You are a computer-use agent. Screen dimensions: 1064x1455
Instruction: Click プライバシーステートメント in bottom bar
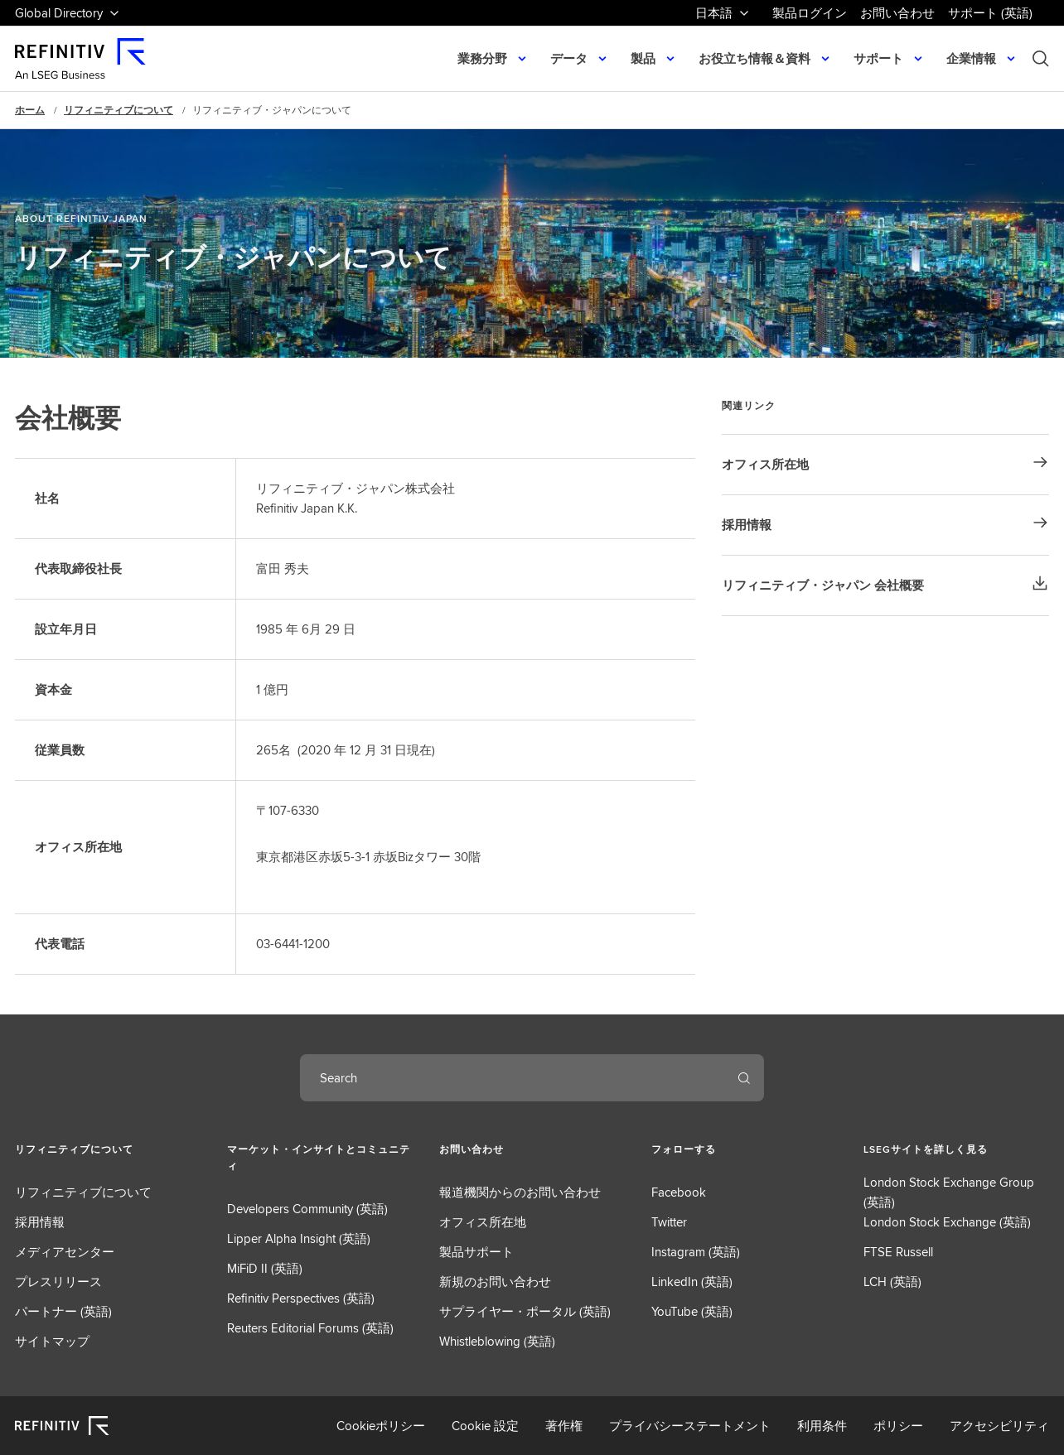pos(689,1426)
